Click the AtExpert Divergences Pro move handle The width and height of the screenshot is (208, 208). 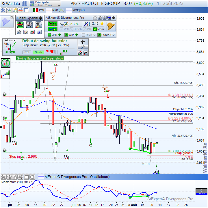(114, 18)
